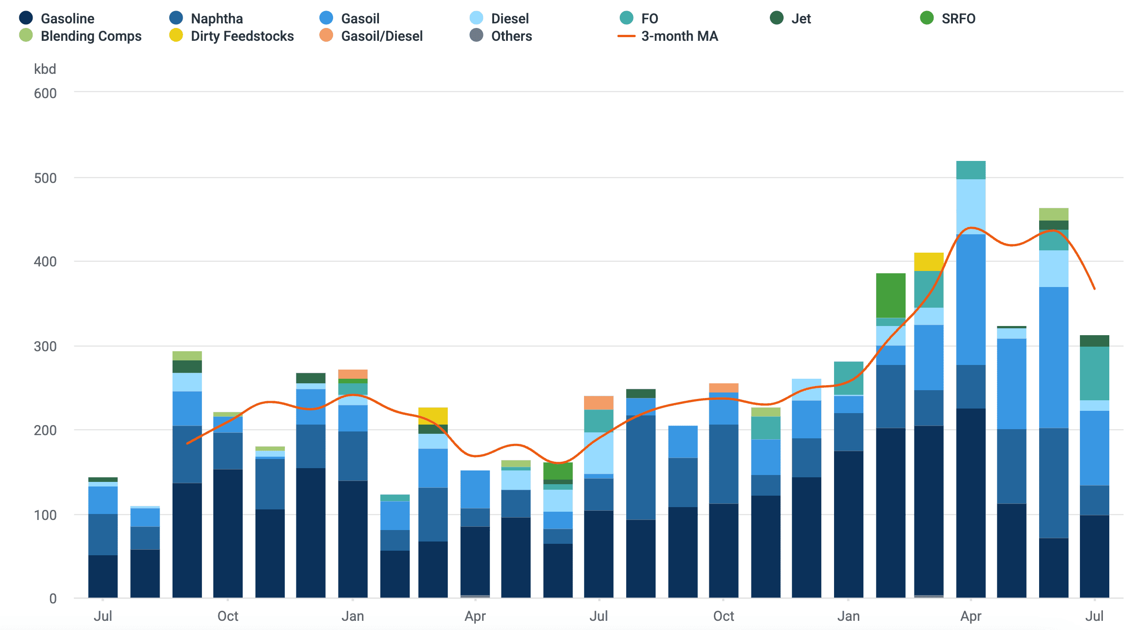
Task: Toggle the Blending Comps legend entry
Action: (x=80, y=36)
